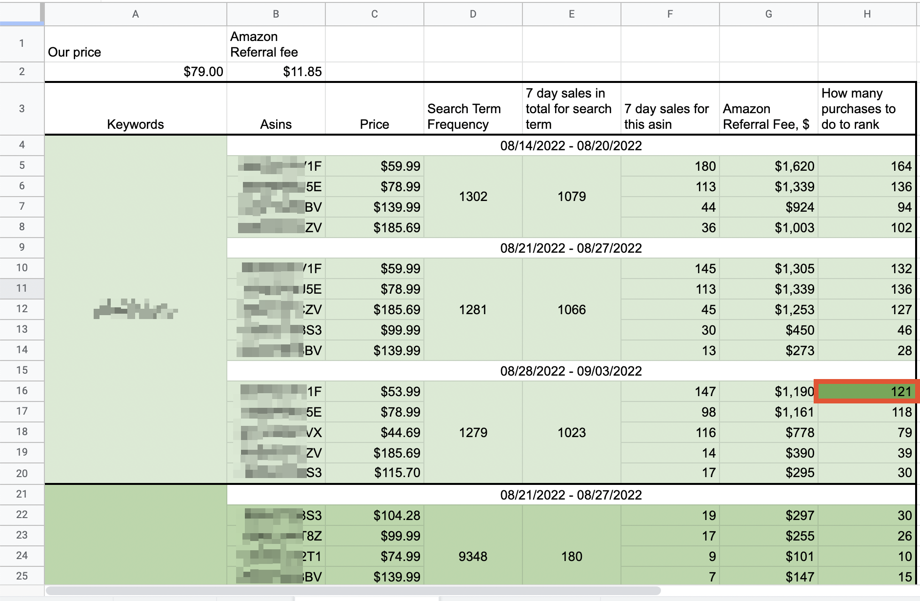
Task: Click the Amazon Referral fee label cell
Action: [276, 44]
